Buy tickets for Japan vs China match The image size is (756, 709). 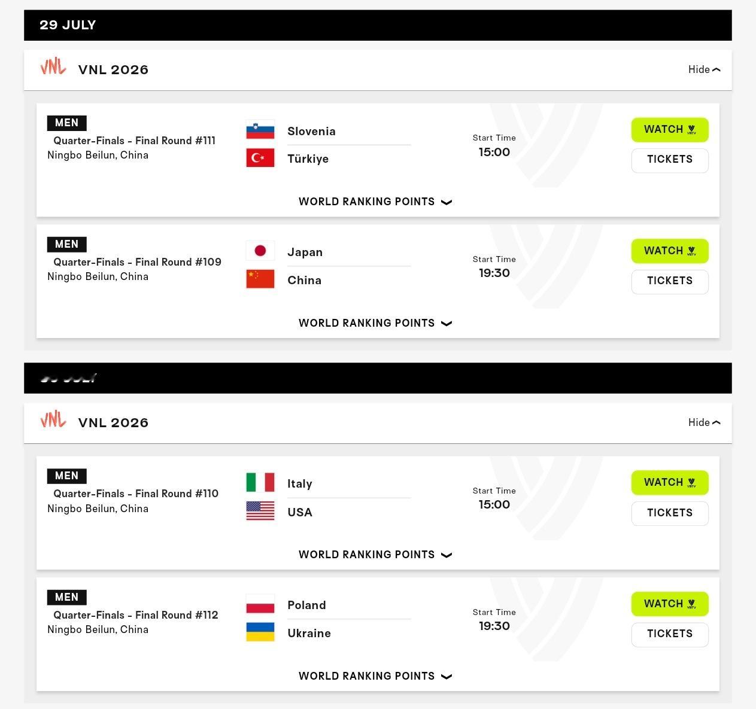pos(670,281)
